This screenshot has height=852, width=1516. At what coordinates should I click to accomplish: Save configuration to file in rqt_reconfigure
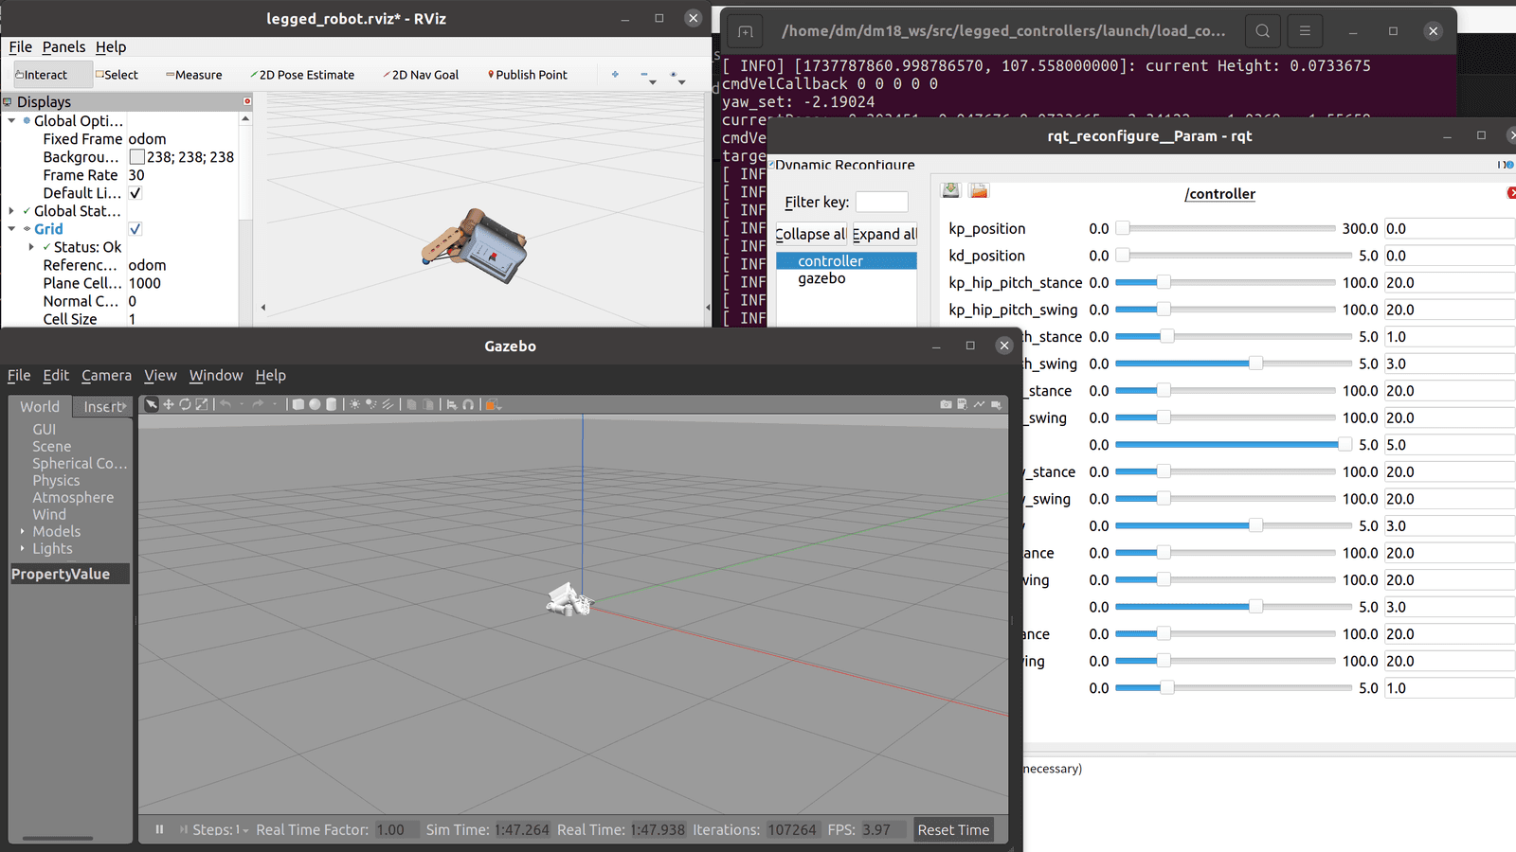point(951,190)
